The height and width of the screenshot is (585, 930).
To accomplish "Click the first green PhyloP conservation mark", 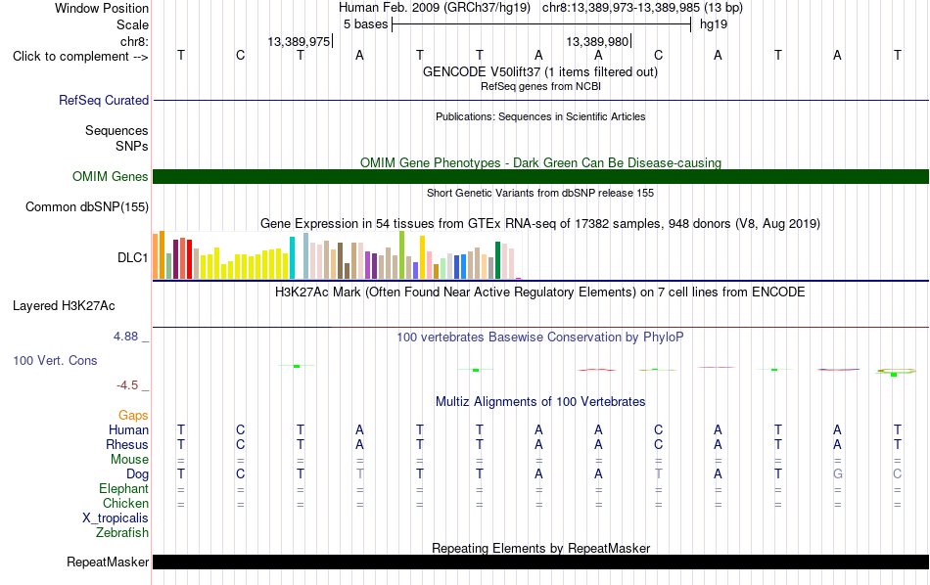I will tap(297, 366).
